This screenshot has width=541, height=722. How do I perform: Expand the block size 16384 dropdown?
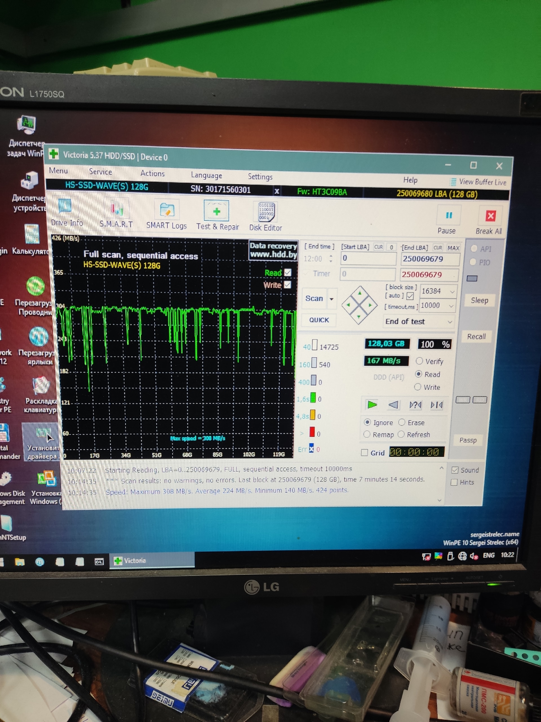coord(452,291)
